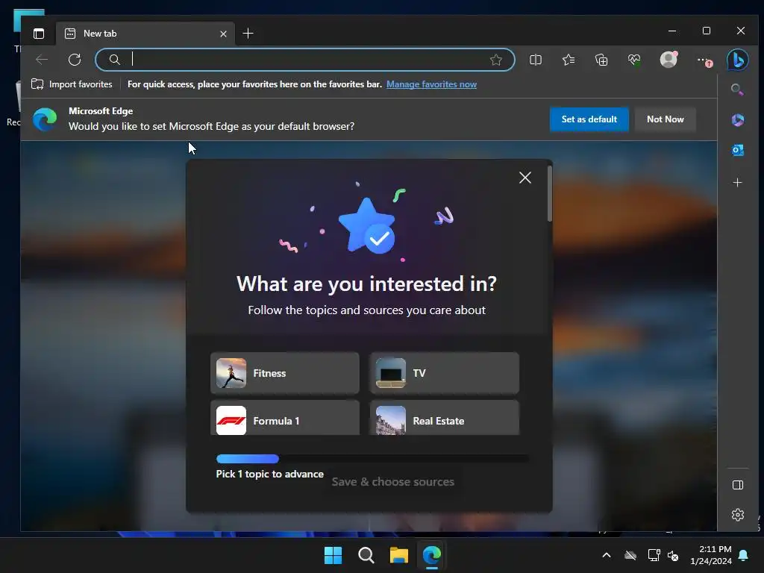Open Collections panel
The width and height of the screenshot is (764, 573).
[x=601, y=60]
